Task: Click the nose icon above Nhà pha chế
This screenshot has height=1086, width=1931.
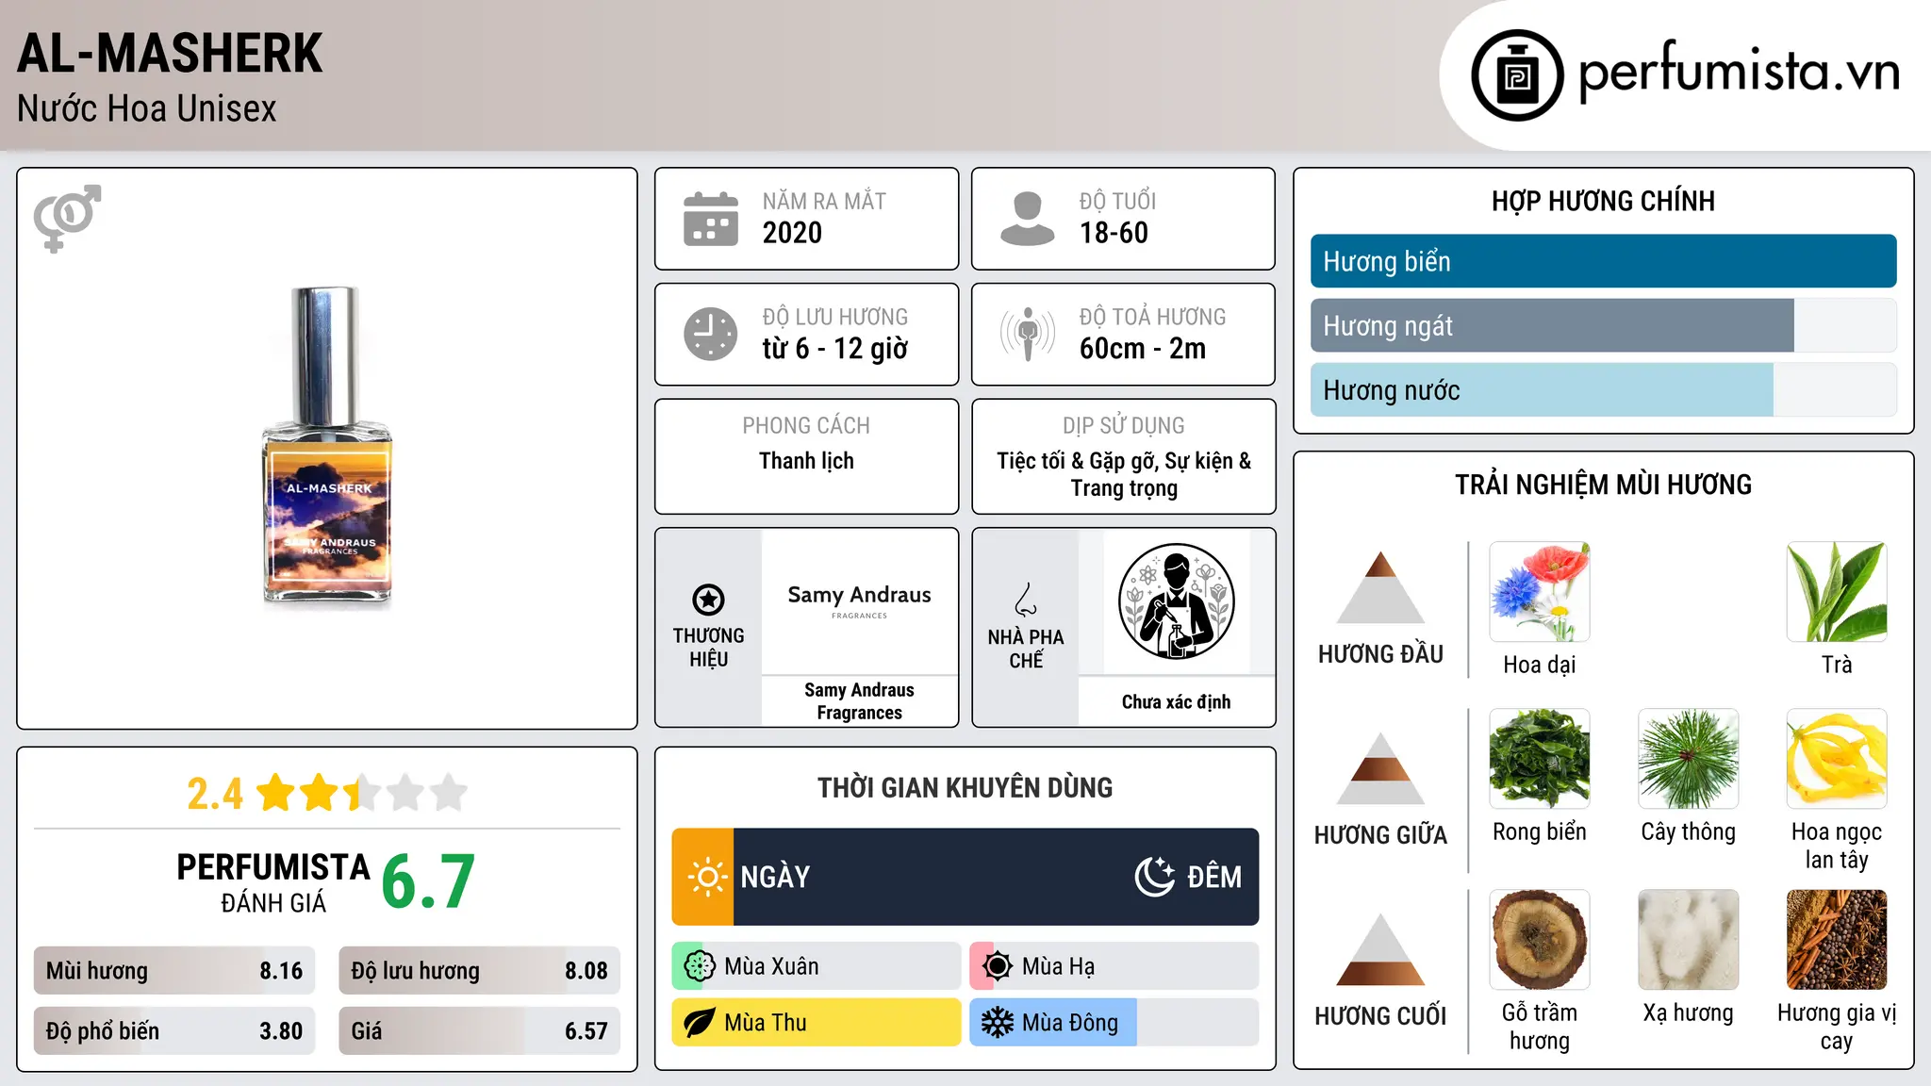Action: pos(1026,599)
